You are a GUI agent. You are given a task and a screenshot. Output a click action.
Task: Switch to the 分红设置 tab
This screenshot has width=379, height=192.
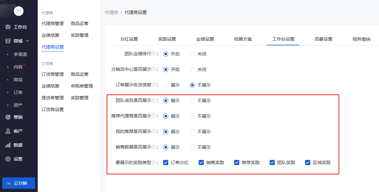(129, 39)
